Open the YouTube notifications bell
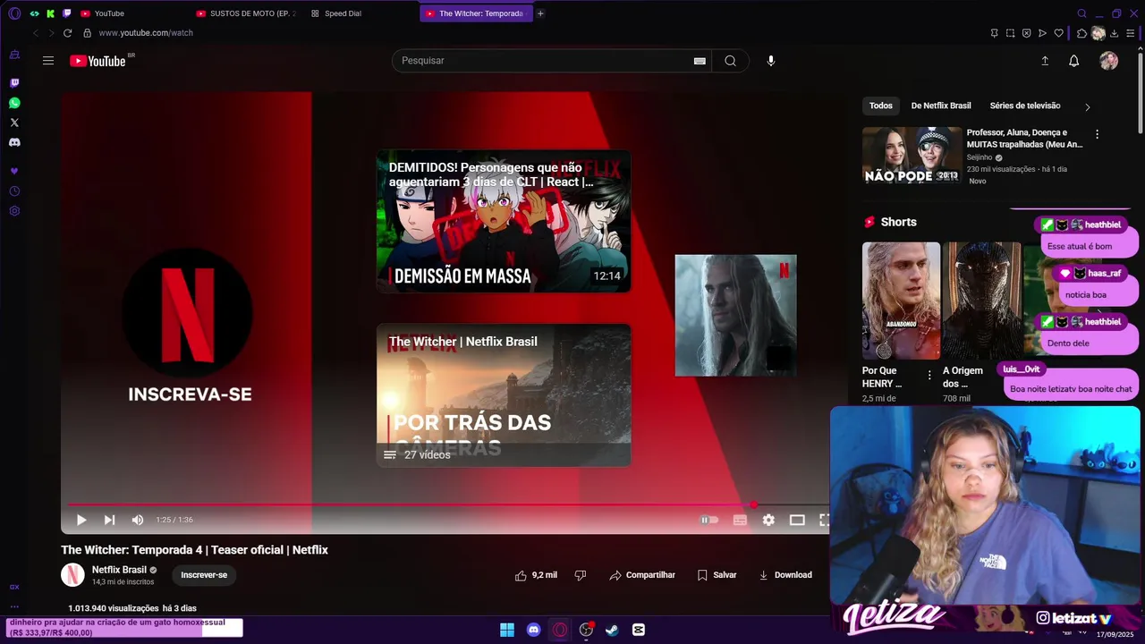Viewport: 1145px width, 644px height. point(1074,61)
